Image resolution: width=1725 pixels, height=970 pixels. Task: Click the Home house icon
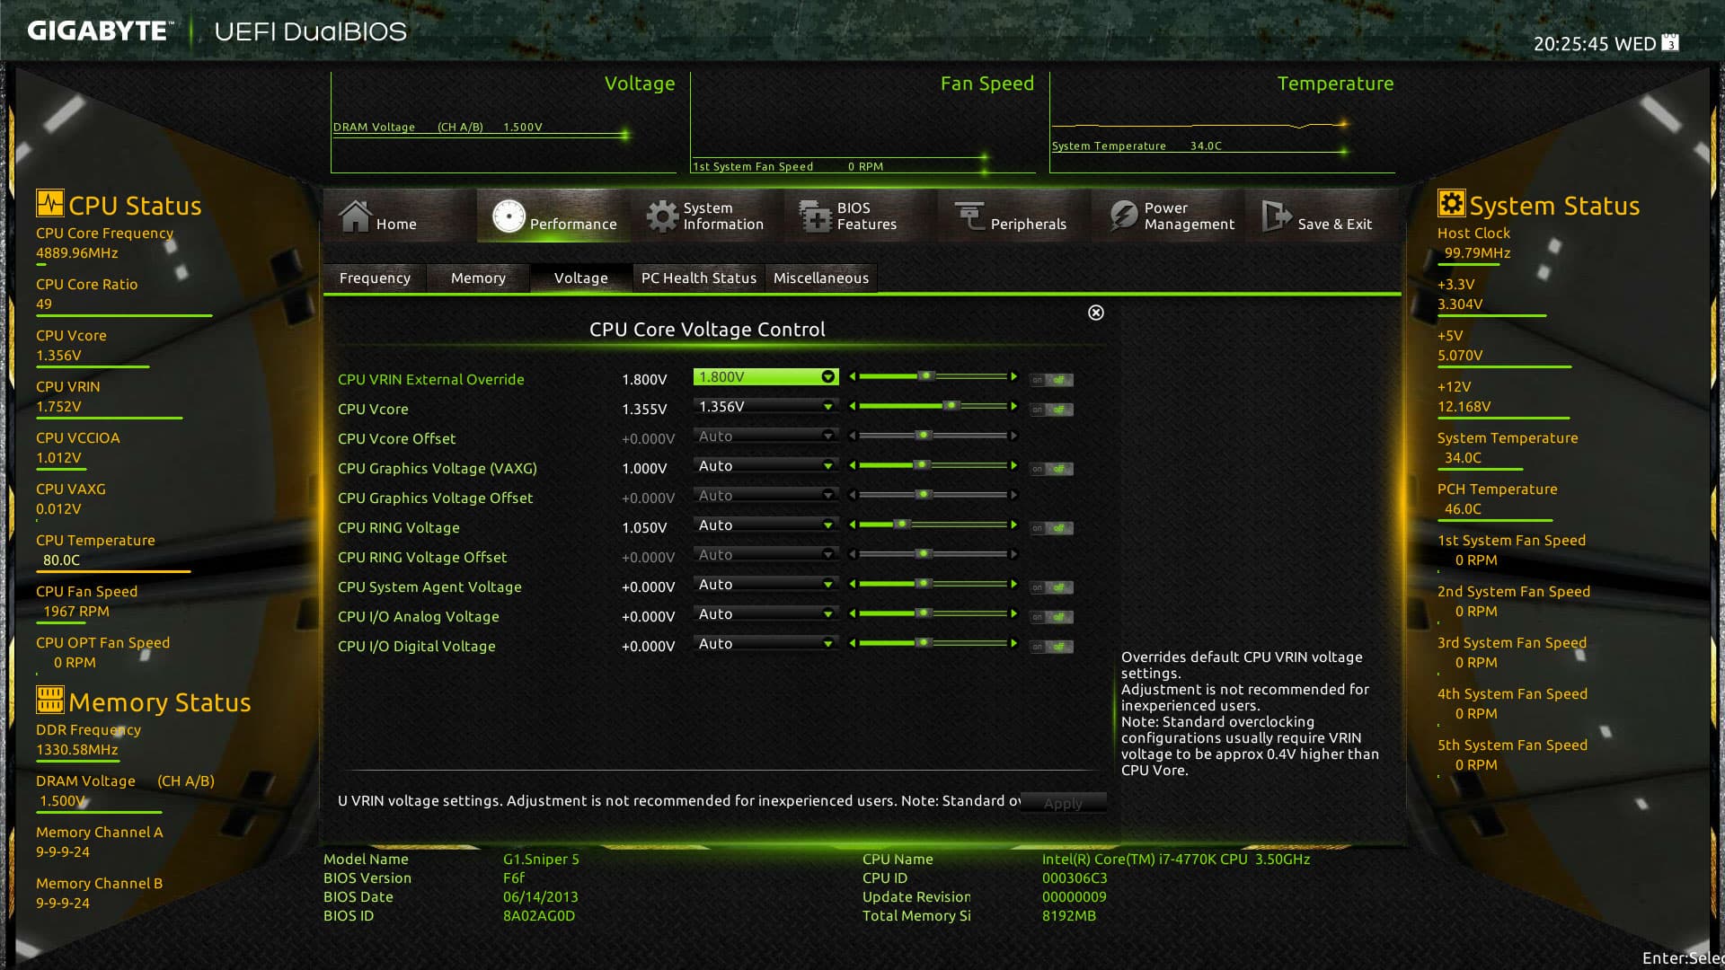coord(355,216)
